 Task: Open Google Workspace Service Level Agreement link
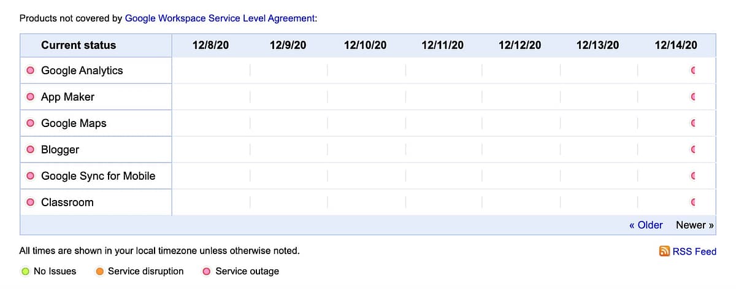click(220, 18)
